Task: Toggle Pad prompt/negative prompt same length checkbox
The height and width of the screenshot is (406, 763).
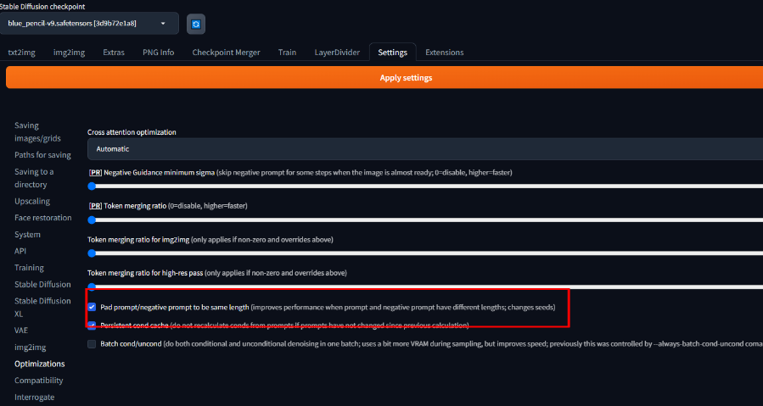Action: [93, 307]
